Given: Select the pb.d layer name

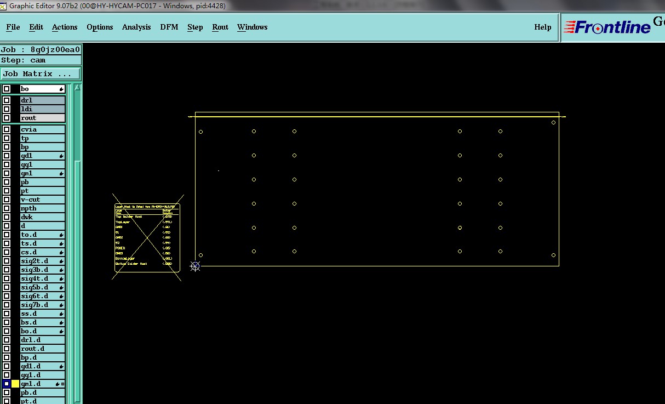Looking at the screenshot, I should (43, 392).
